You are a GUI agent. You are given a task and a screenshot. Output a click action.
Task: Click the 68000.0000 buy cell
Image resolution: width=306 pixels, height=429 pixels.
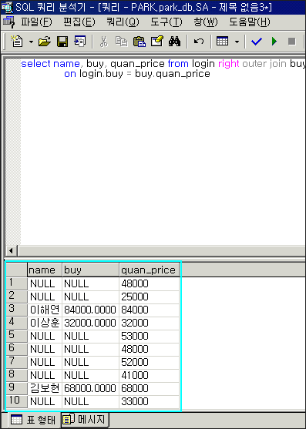point(91,388)
